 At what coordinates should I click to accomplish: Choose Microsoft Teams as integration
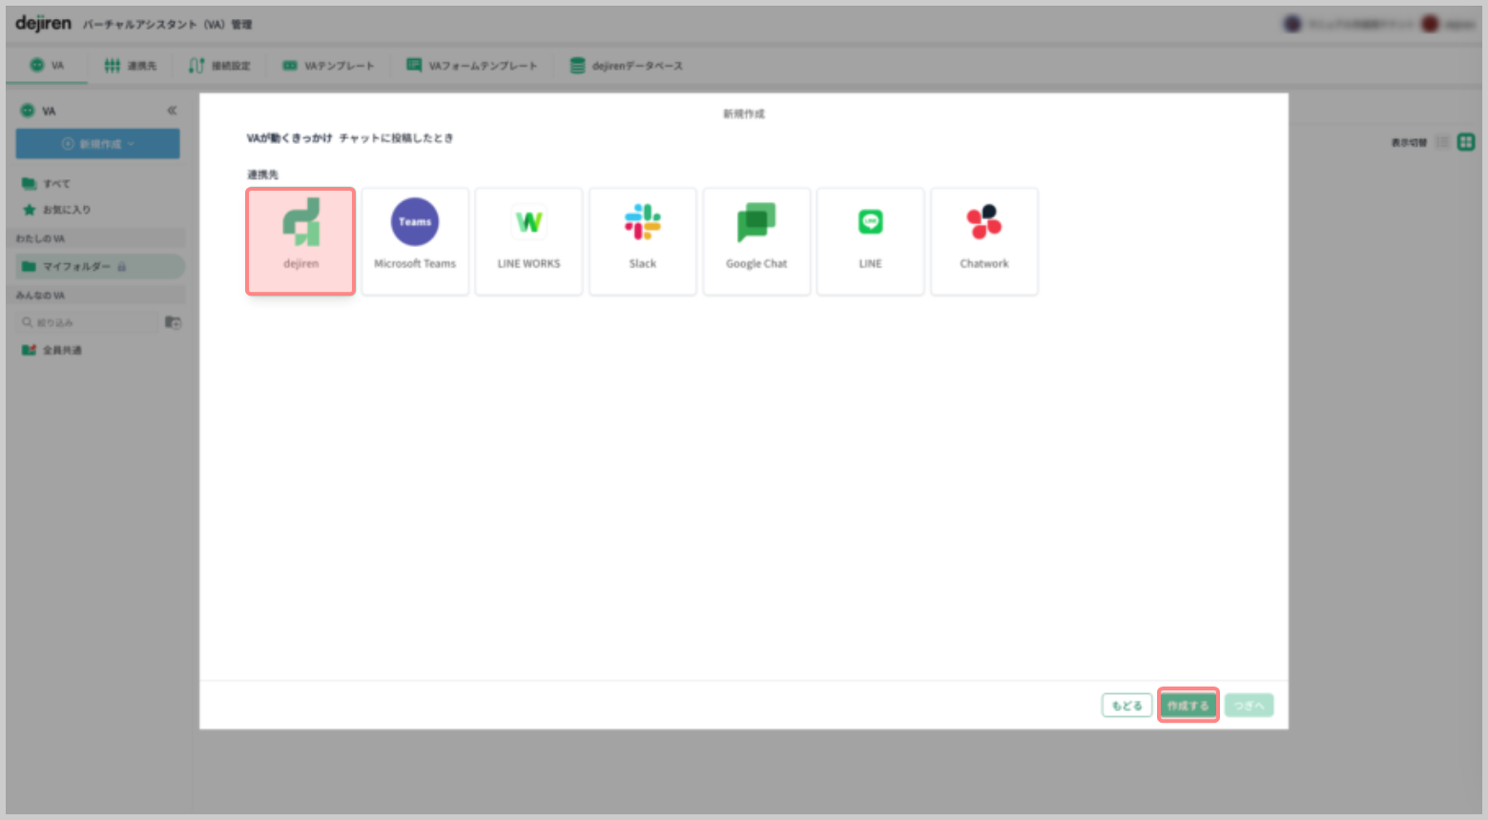pyautogui.click(x=415, y=241)
